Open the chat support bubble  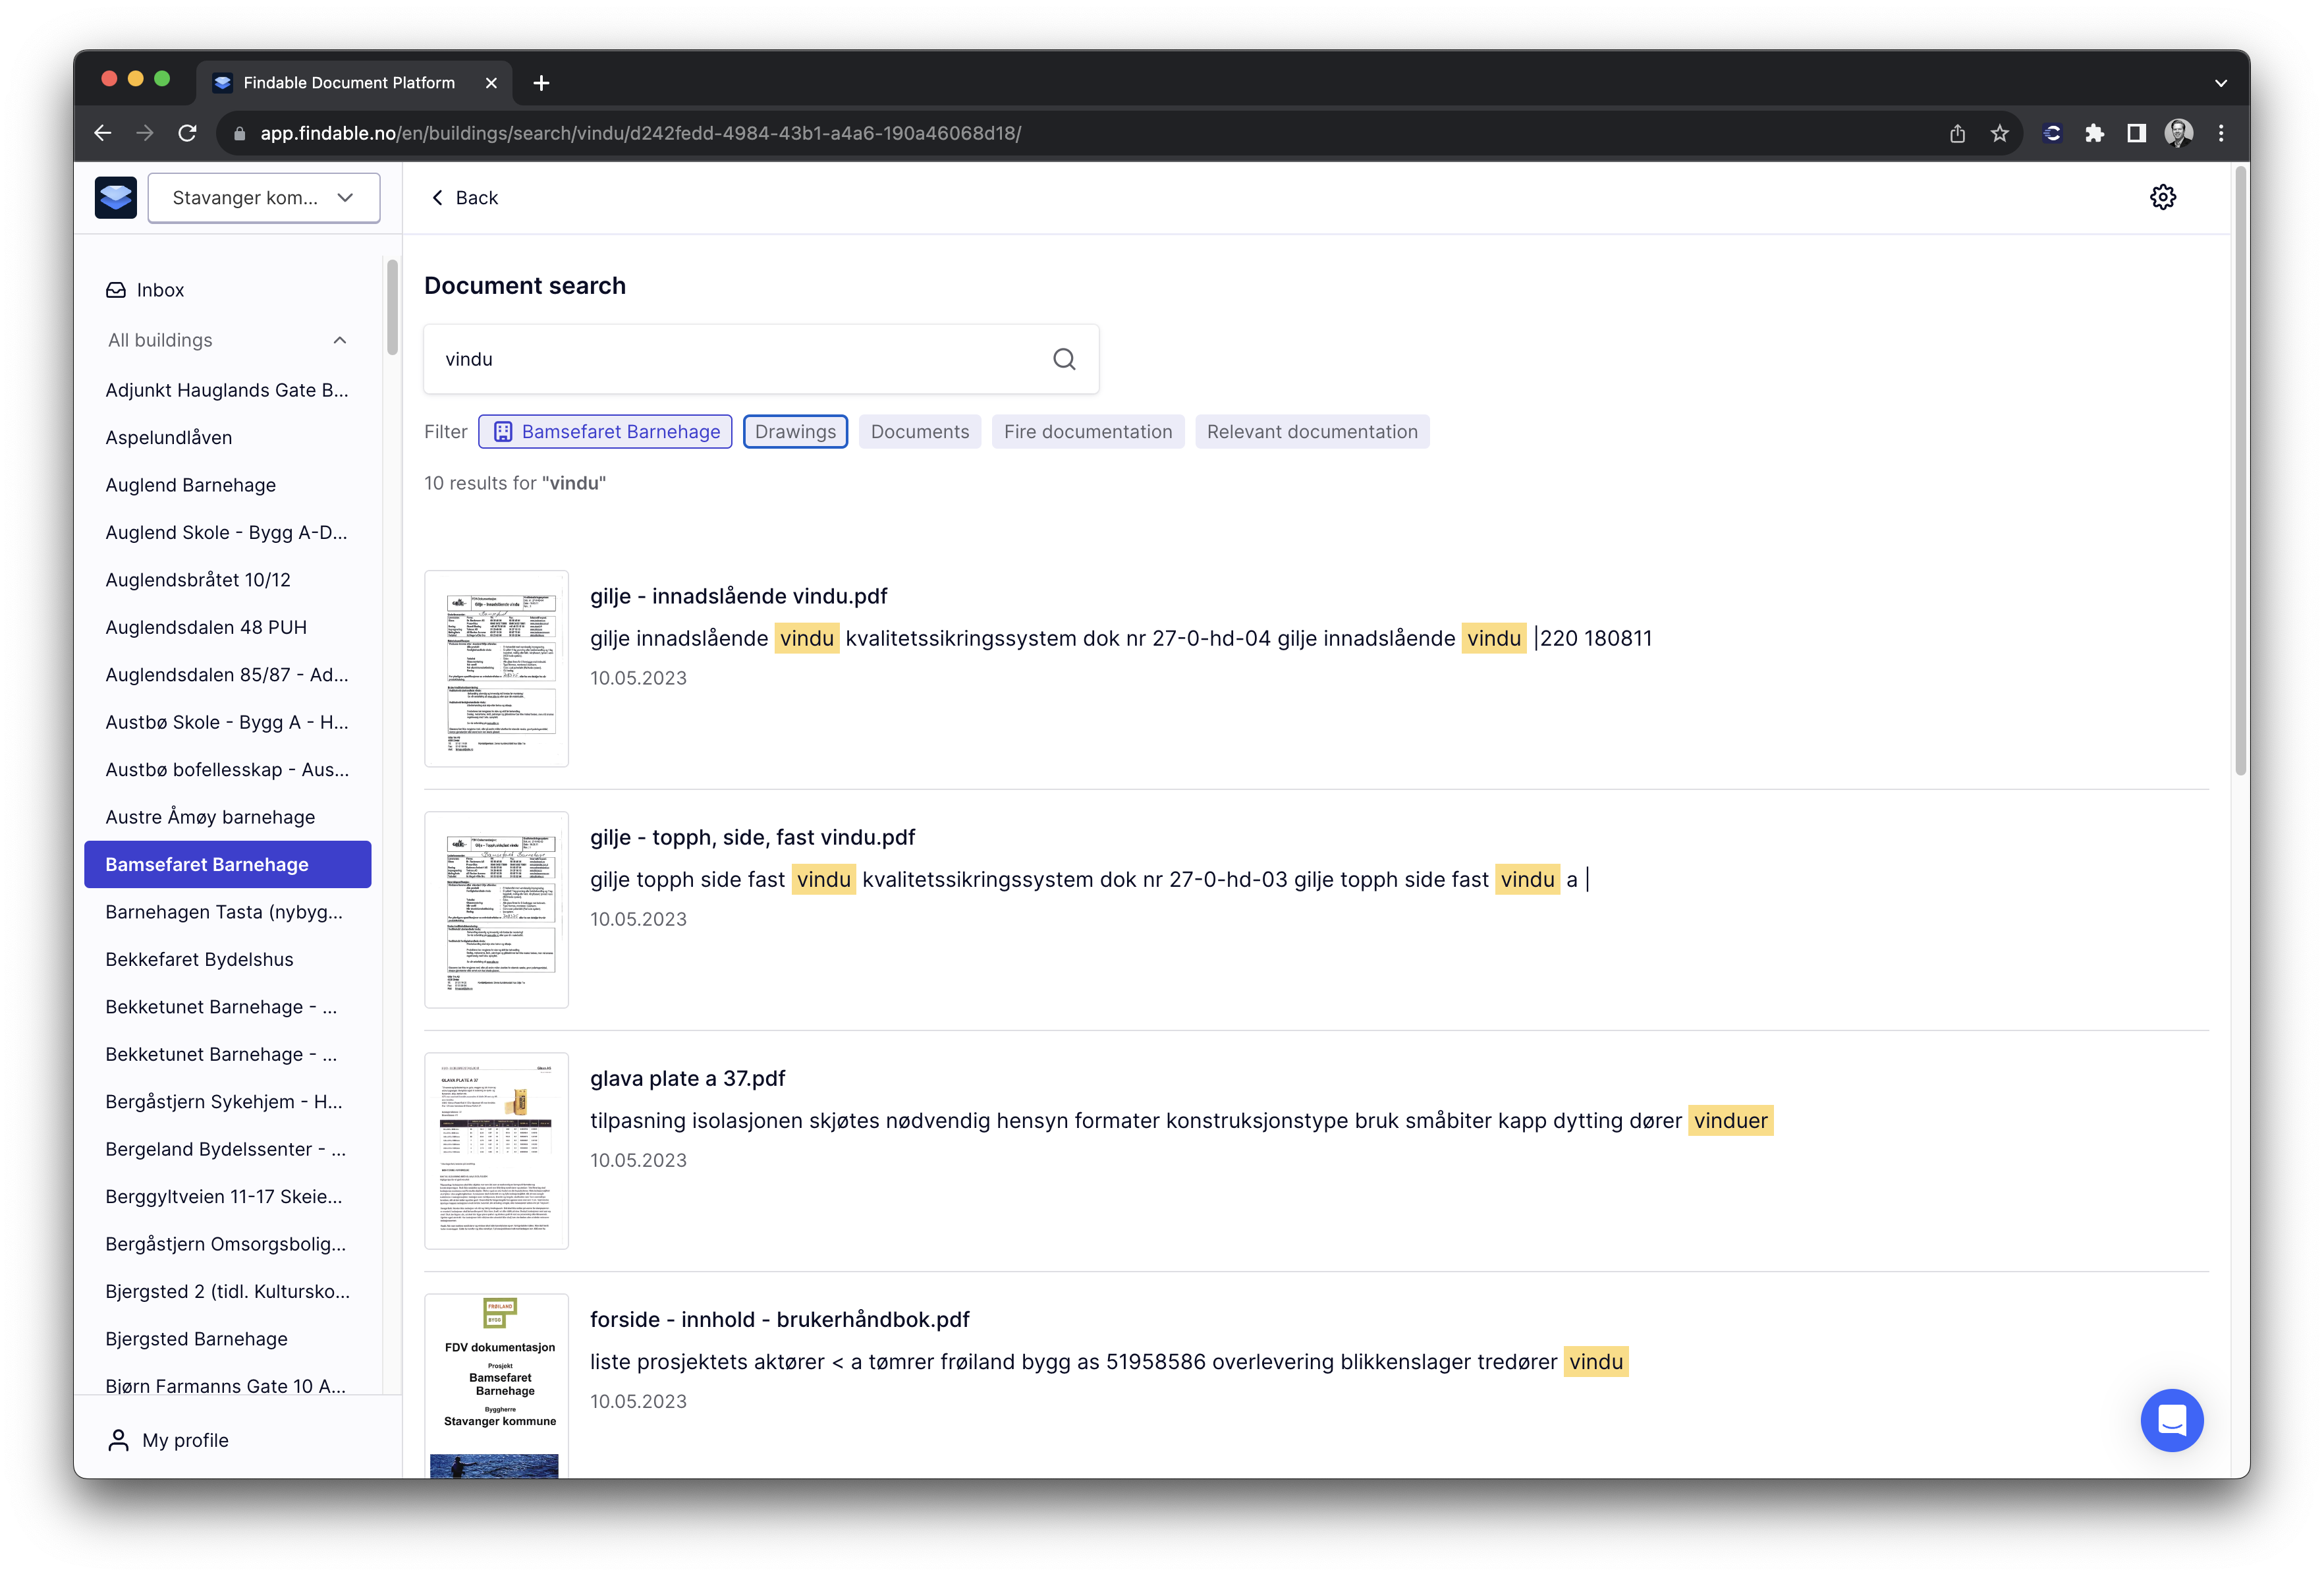2171,1420
